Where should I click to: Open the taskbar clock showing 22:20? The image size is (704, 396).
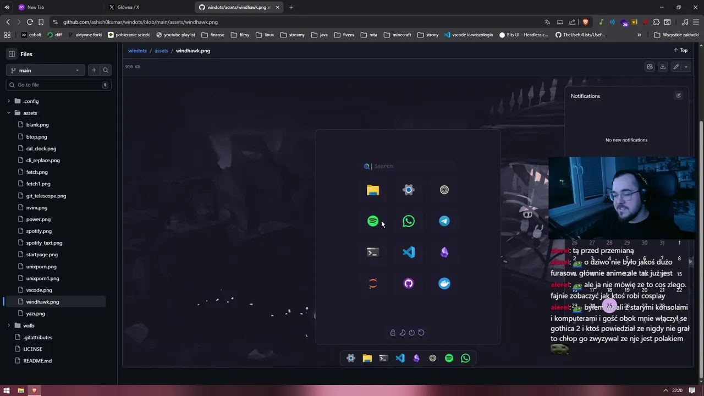coord(677,391)
